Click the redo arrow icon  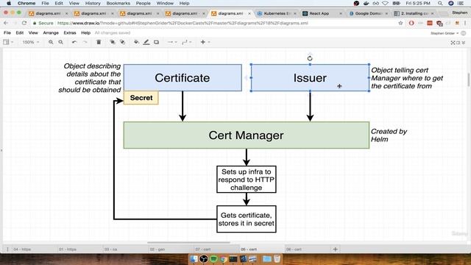pos(85,42)
